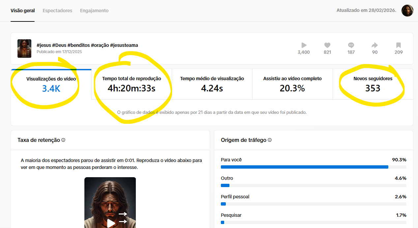418x228 pixels.
Task: Click the 3,400 plays count
Action: tap(304, 52)
